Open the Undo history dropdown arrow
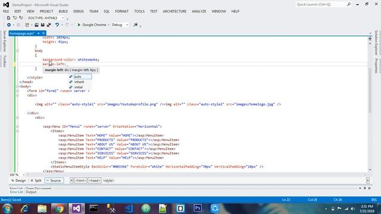This screenshot has height=214, width=381. click(62, 25)
